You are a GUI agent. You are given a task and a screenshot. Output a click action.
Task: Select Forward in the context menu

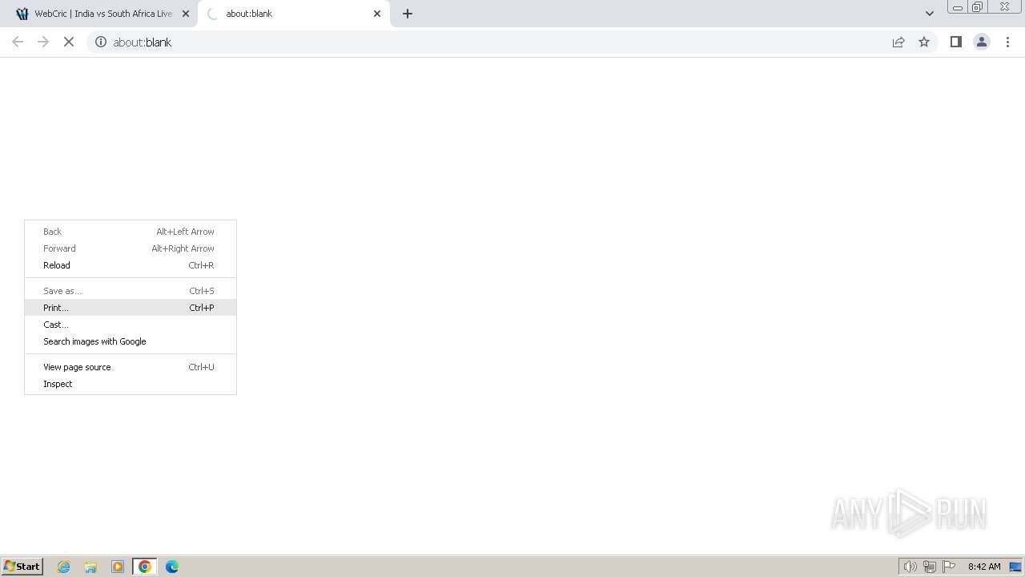click(131, 248)
